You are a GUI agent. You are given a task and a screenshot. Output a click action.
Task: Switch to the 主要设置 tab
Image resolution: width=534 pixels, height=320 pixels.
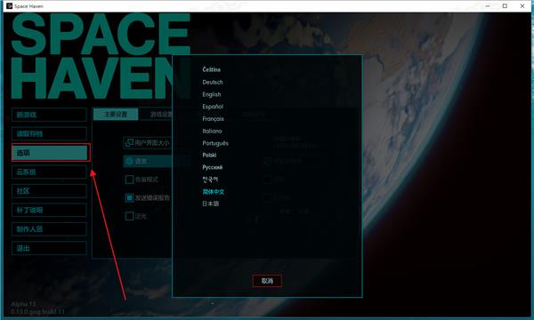116,115
